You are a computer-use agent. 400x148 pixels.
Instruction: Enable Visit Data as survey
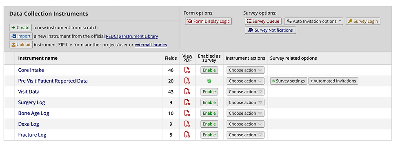209,92
